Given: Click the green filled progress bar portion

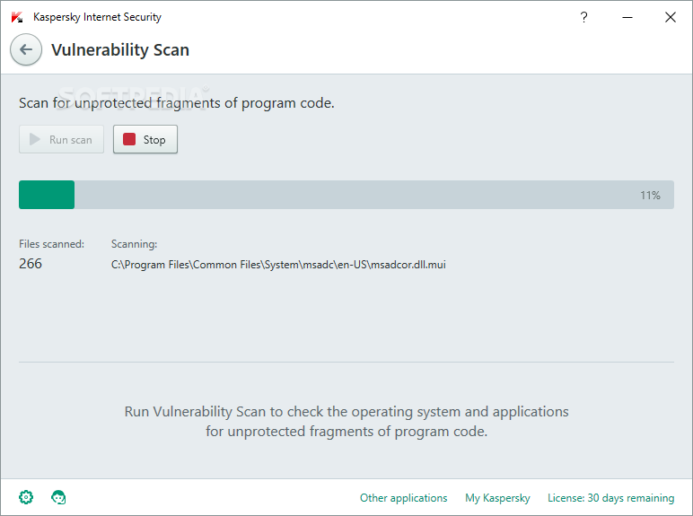Looking at the screenshot, I should coord(47,195).
